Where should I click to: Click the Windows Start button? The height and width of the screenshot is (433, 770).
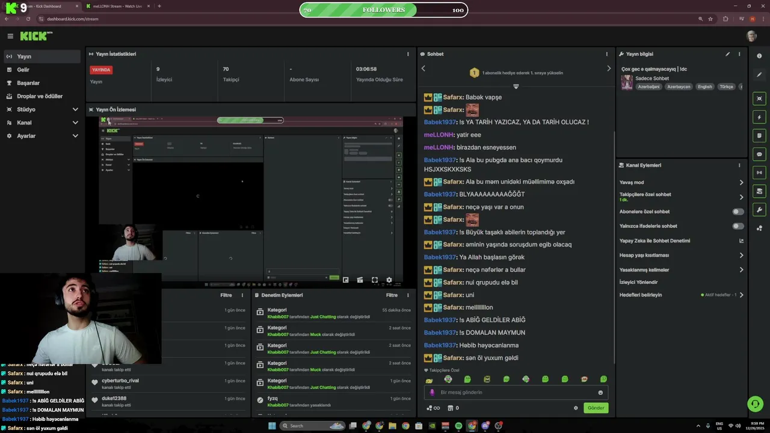coord(272,426)
